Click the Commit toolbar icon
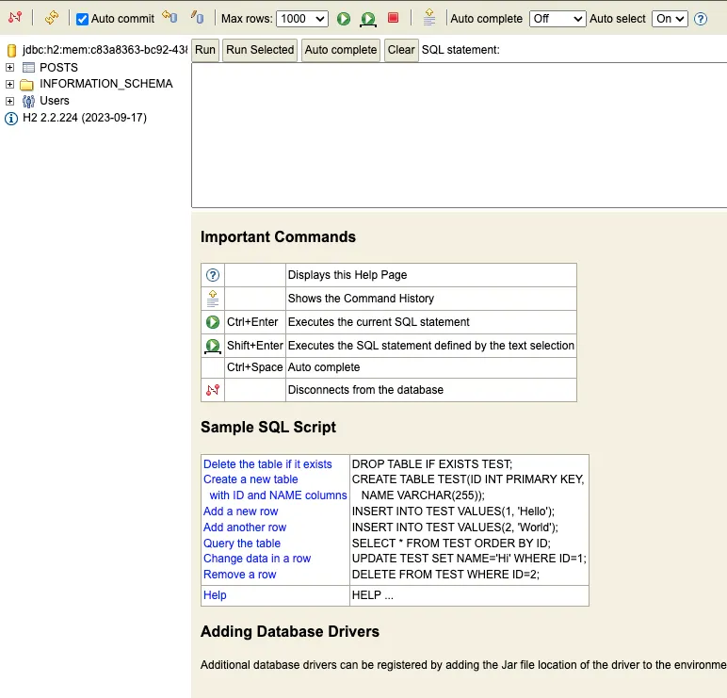 tap(198, 17)
